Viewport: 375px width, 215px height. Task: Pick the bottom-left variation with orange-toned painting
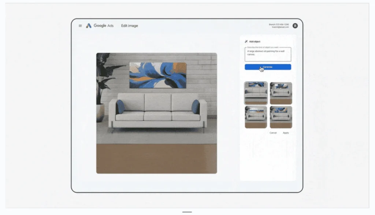click(x=256, y=117)
